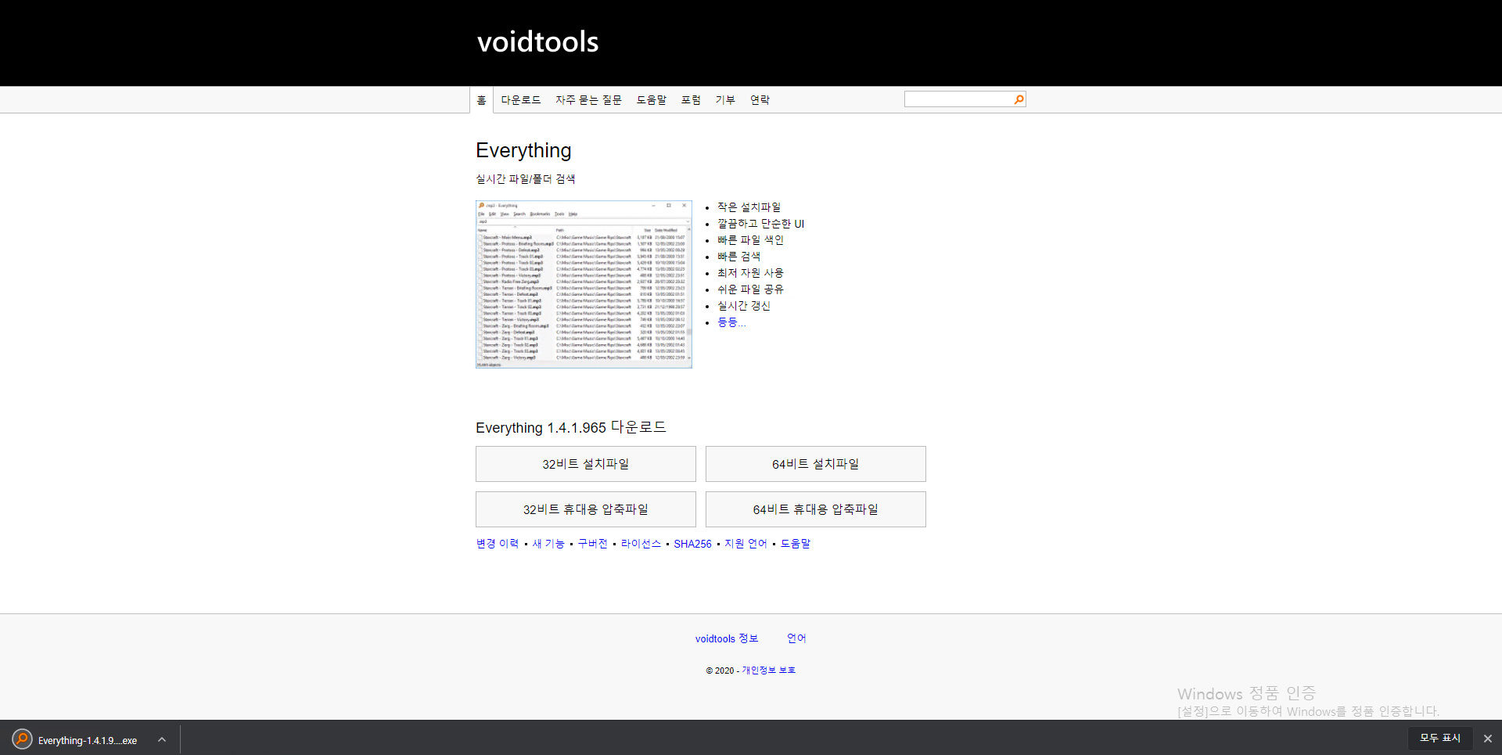Click the search magnifier icon in header
Image resolution: width=1502 pixels, height=755 pixels.
pyautogui.click(x=1019, y=99)
